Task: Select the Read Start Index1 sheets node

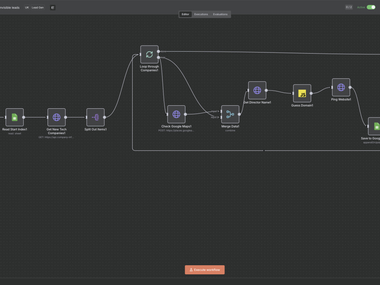Action: [x=14, y=117]
